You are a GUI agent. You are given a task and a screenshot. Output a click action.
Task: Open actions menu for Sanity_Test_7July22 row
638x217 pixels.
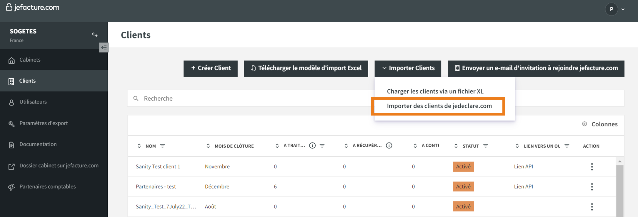click(592, 207)
